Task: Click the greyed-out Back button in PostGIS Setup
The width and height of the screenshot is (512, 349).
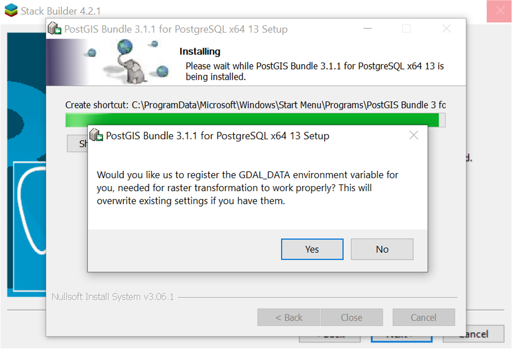Action: (288, 317)
